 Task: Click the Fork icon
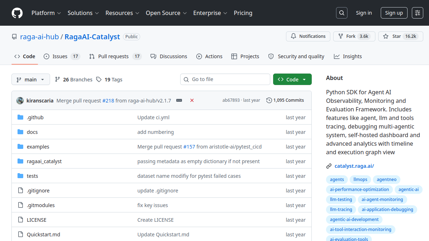[x=341, y=36]
